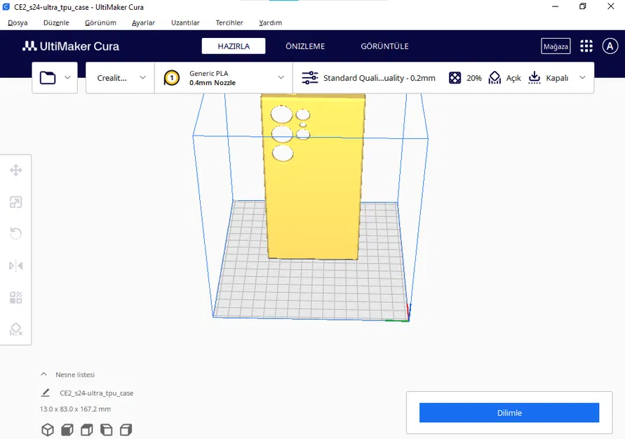Click Standard Quality 0.2mm profile text
The height and width of the screenshot is (439, 625).
coord(379,78)
